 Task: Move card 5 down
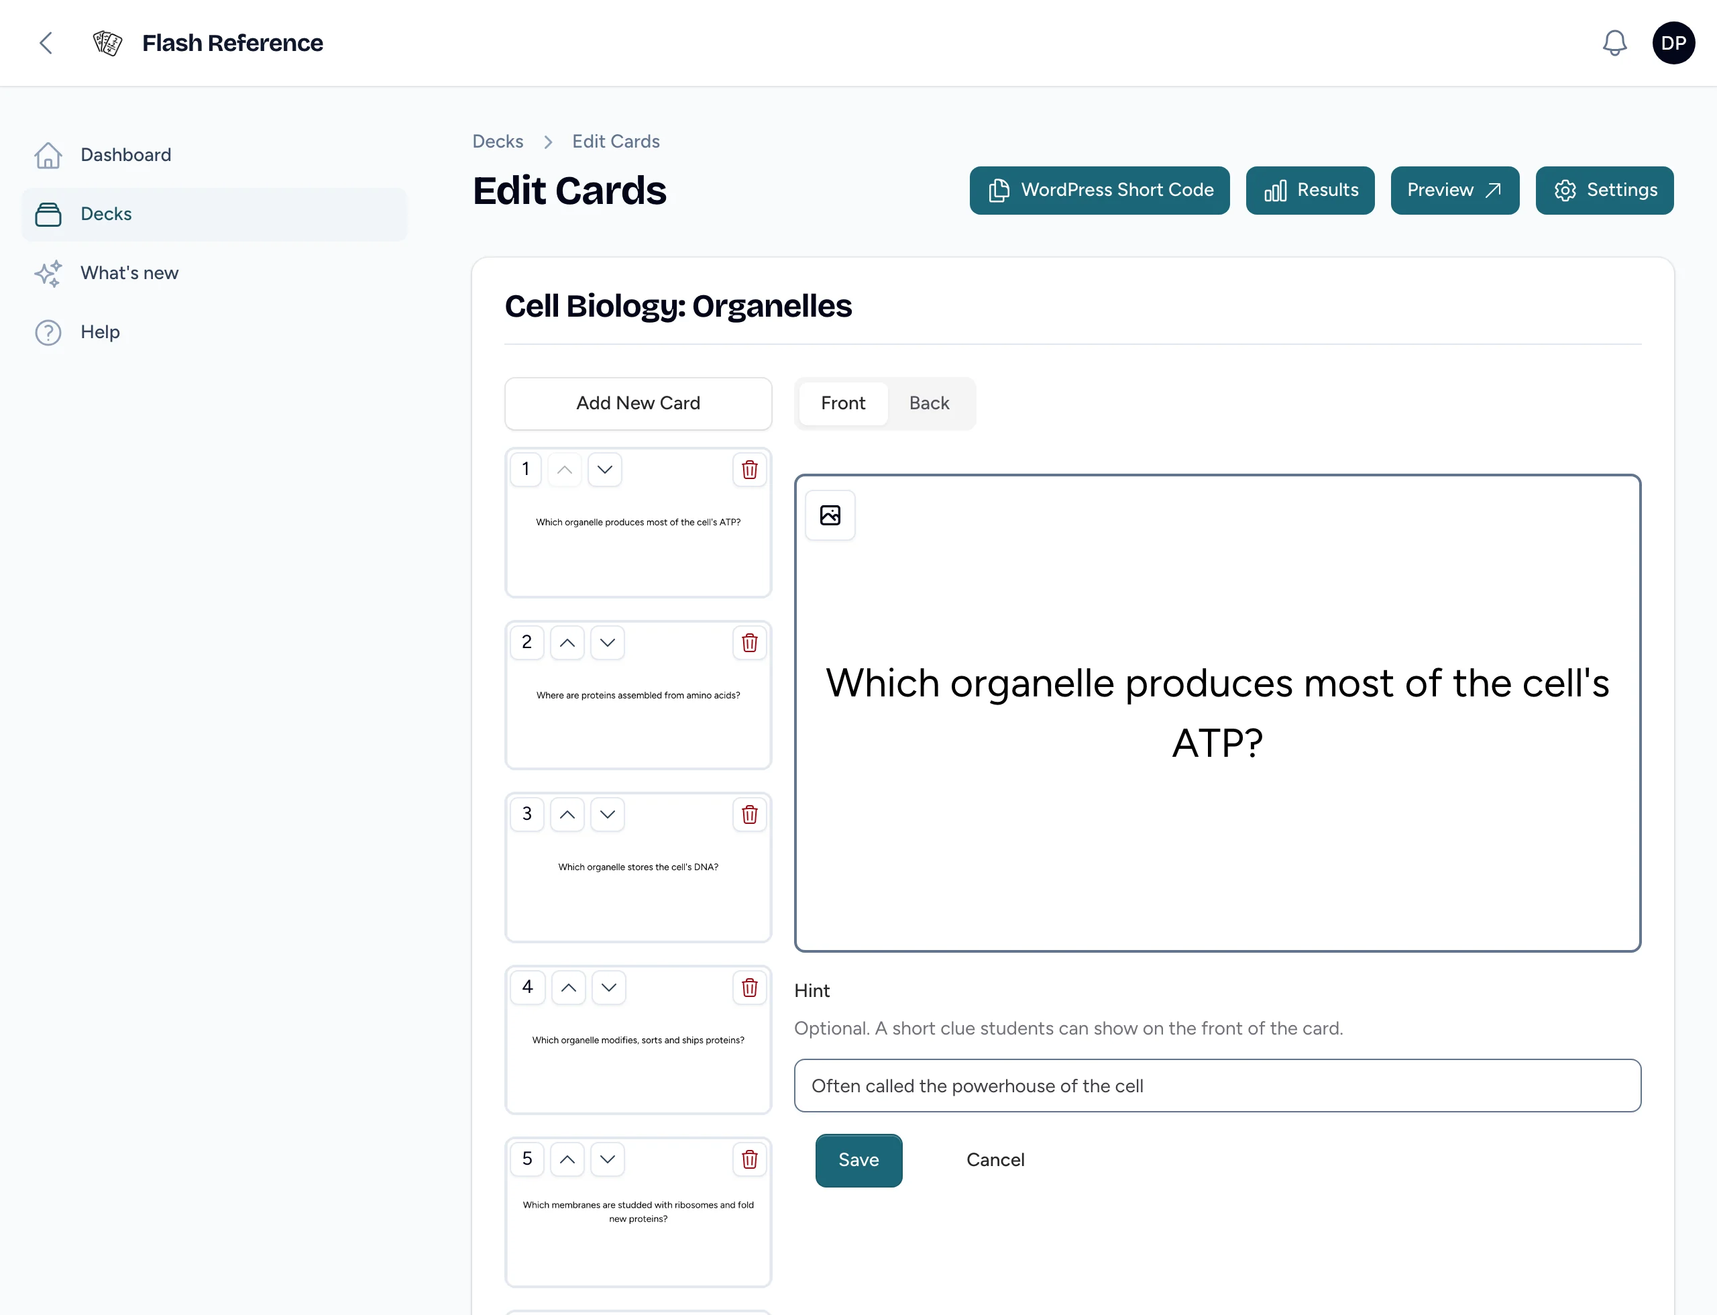[x=607, y=1159]
